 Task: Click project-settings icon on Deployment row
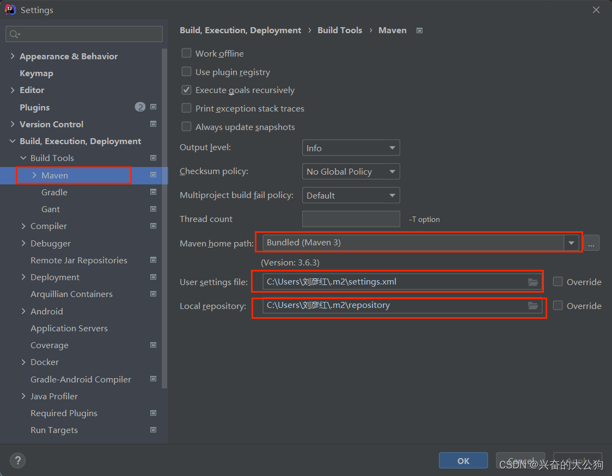click(154, 277)
